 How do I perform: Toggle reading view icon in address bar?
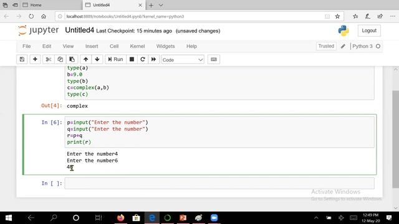point(327,16)
